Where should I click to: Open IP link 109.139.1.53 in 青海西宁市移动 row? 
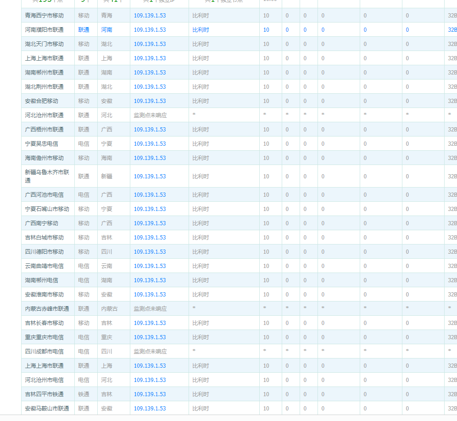[x=149, y=15]
